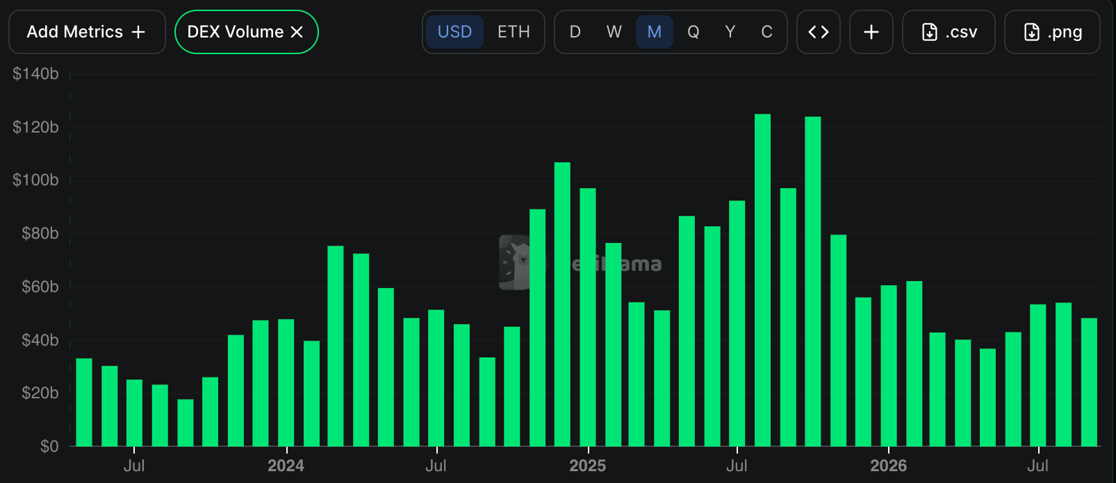The height and width of the screenshot is (483, 1116).
Task: Download chart data as .csv
Action: click(x=949, y=32)
